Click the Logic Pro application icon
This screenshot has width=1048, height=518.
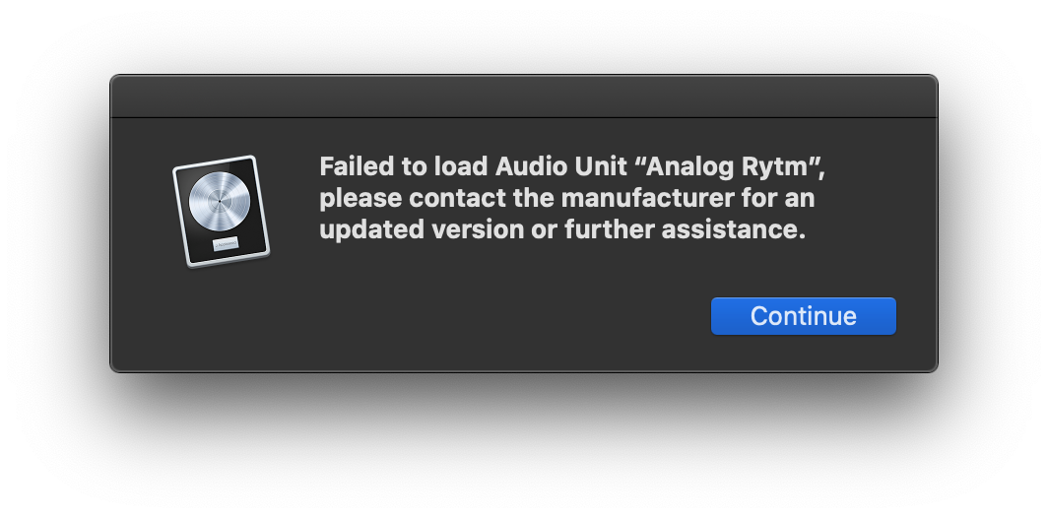[x=222, y=211]
